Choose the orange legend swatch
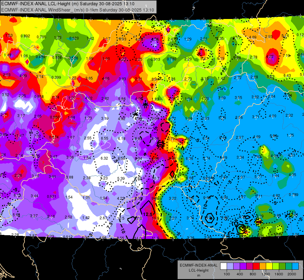304x280 pixels. [x=262, y=266]
